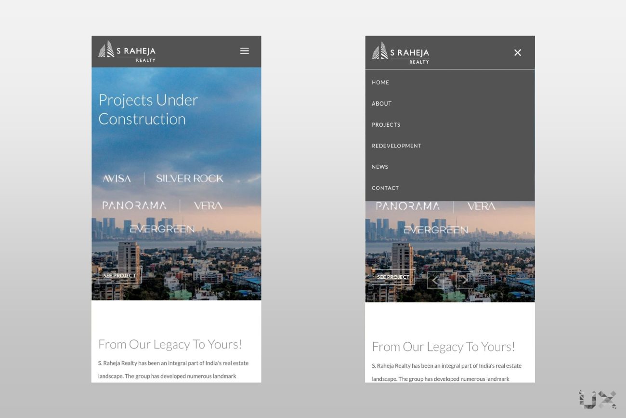
Task: Go to NEWS in the navigation menu
Action: tap(380, 167)
